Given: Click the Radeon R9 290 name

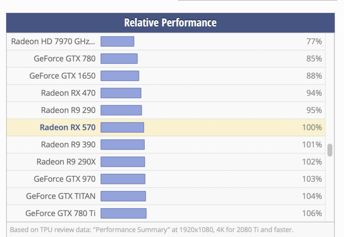Looking at the screenshot, I should click(x=68, y=110).
